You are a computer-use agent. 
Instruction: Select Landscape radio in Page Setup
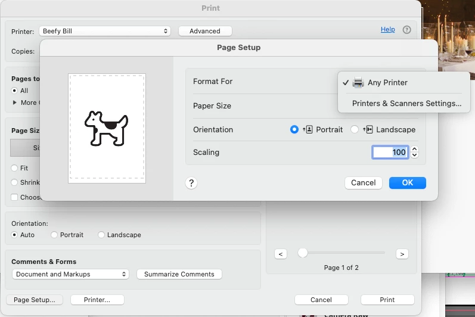coord(355,129)
